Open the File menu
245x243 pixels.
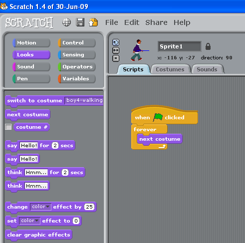(x=112, y=22)
